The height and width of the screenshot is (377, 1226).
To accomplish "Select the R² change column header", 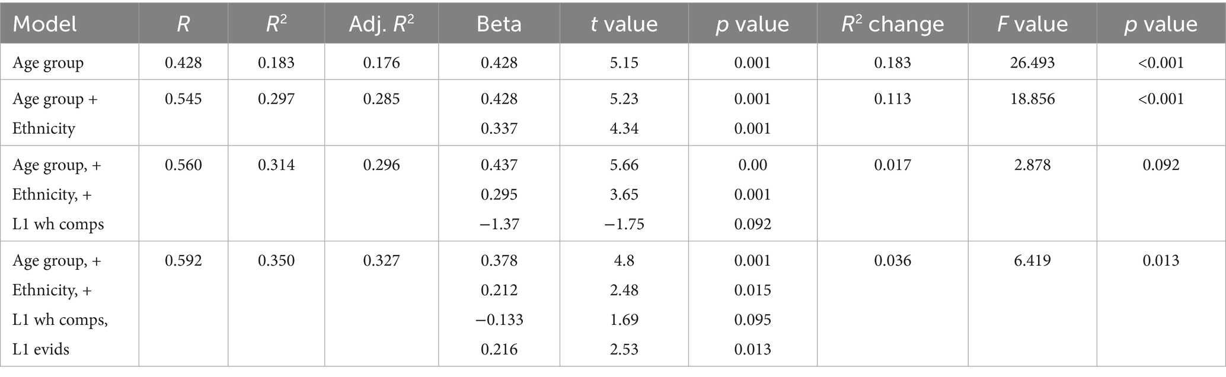I will click(892, 24).
